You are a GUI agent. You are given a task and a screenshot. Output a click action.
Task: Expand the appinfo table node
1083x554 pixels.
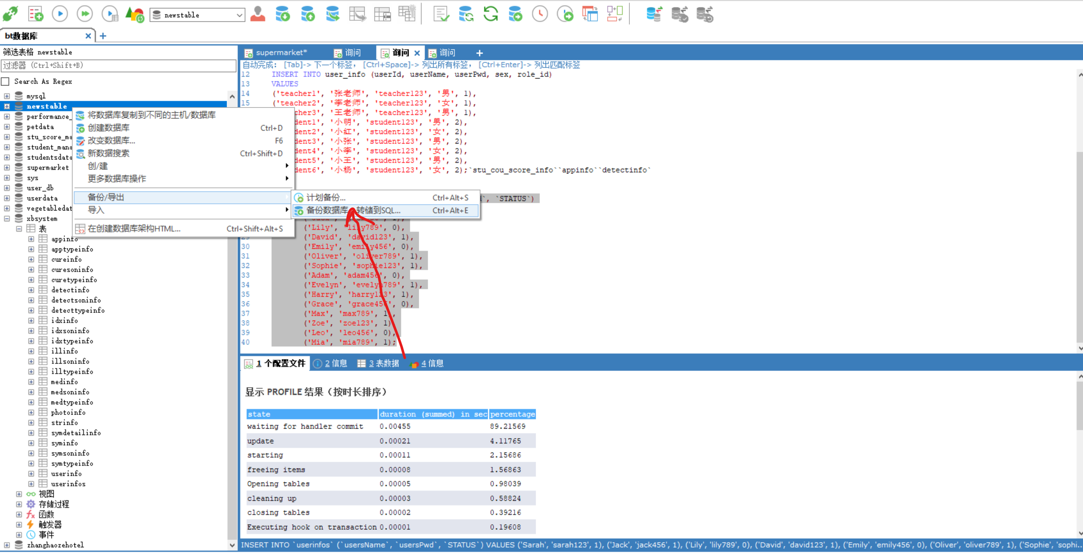[31, 239]
